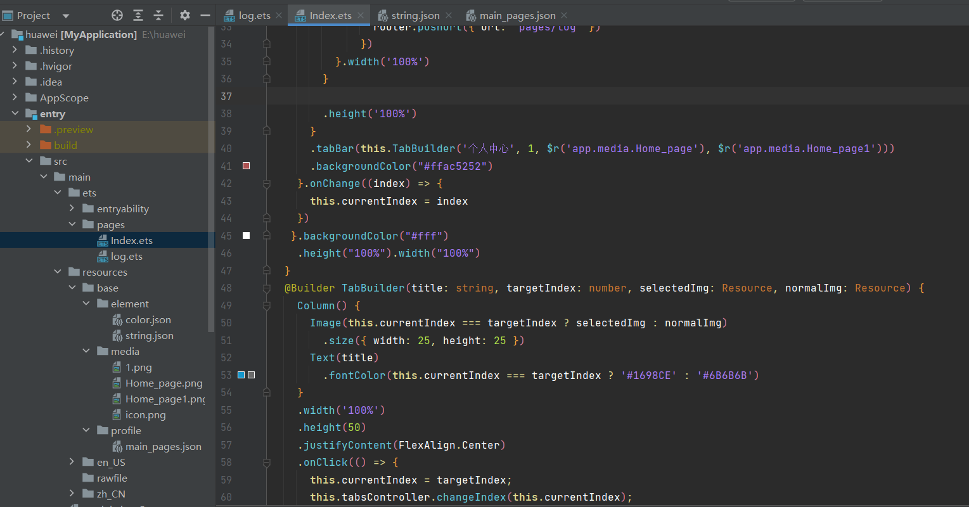
Task: Open log.ets in the pages folder
Action: pyautogui.click(x=126, y=257)
